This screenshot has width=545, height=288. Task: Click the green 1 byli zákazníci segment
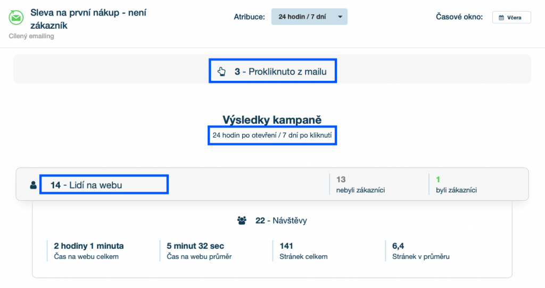tap(452, 184)
